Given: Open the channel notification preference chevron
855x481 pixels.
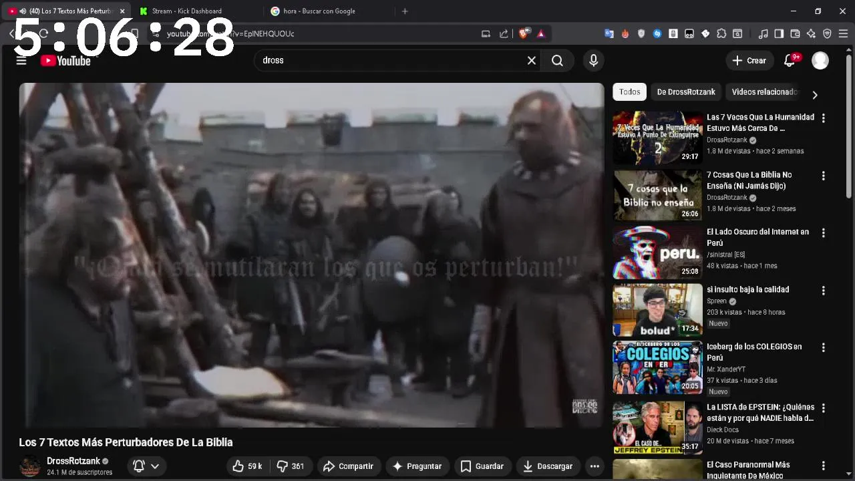Looking at the screenshot, I should (x=155, y=466).
